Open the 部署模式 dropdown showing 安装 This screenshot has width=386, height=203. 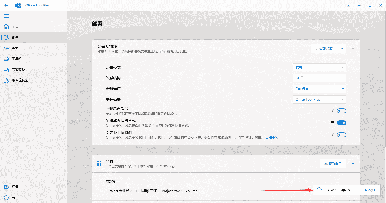coord(320,67)
